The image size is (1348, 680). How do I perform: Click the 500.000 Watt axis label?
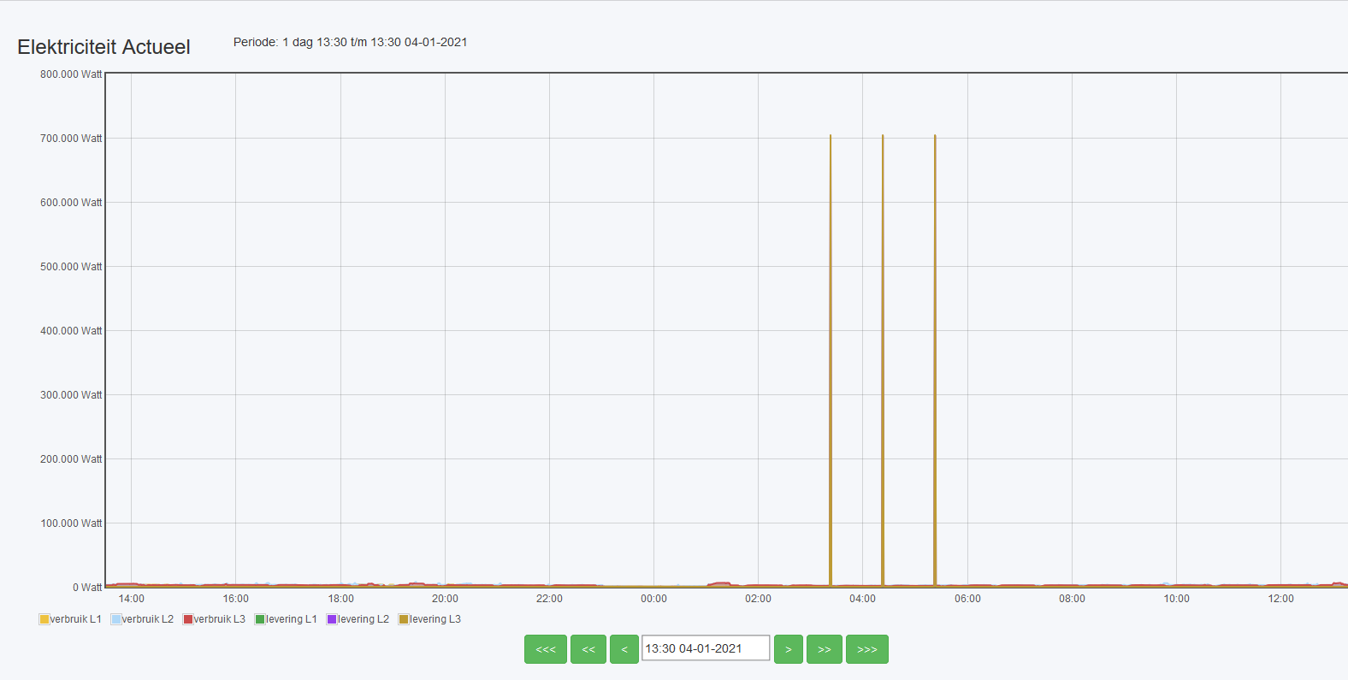tap(71, 267)
